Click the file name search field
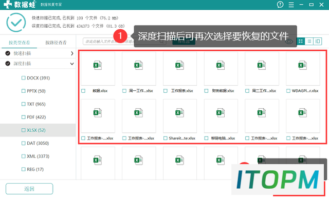 pos(124,42)
